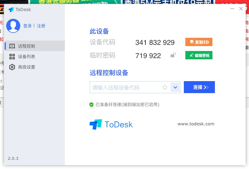Click the 远程控制设备 heading
This screenshot has height=169, width=249.
(109, 73)
